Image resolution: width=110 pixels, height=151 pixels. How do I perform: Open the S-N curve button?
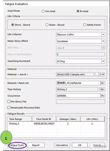pos(102,74)
